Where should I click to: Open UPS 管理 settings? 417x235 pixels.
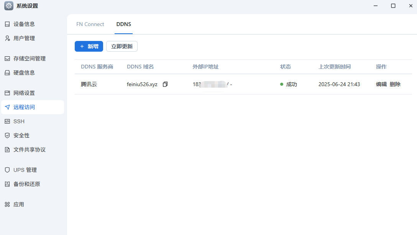(x=33, y=170)
